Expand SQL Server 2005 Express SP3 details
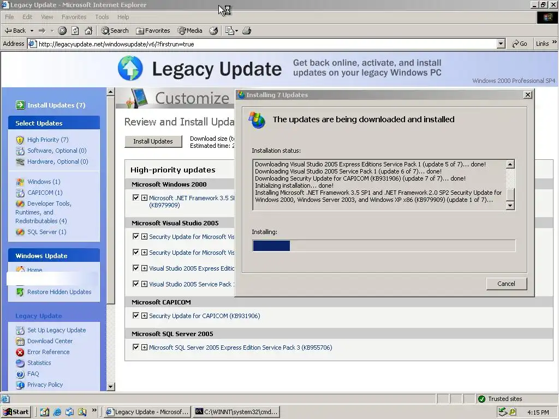Image resolution: width=559 pixels, height=419 pixels. coord(144,348)
